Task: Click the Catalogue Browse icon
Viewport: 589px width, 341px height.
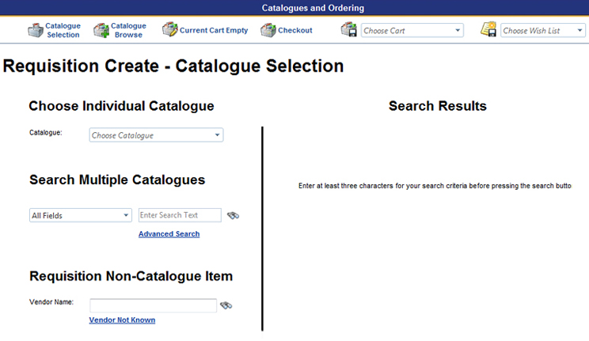Action: coord(101,31)
